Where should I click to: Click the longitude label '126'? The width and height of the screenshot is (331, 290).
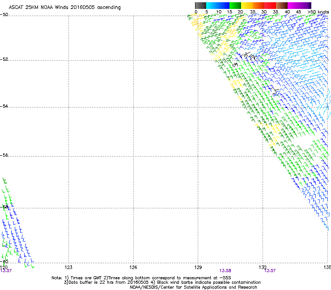click(133, 267)
